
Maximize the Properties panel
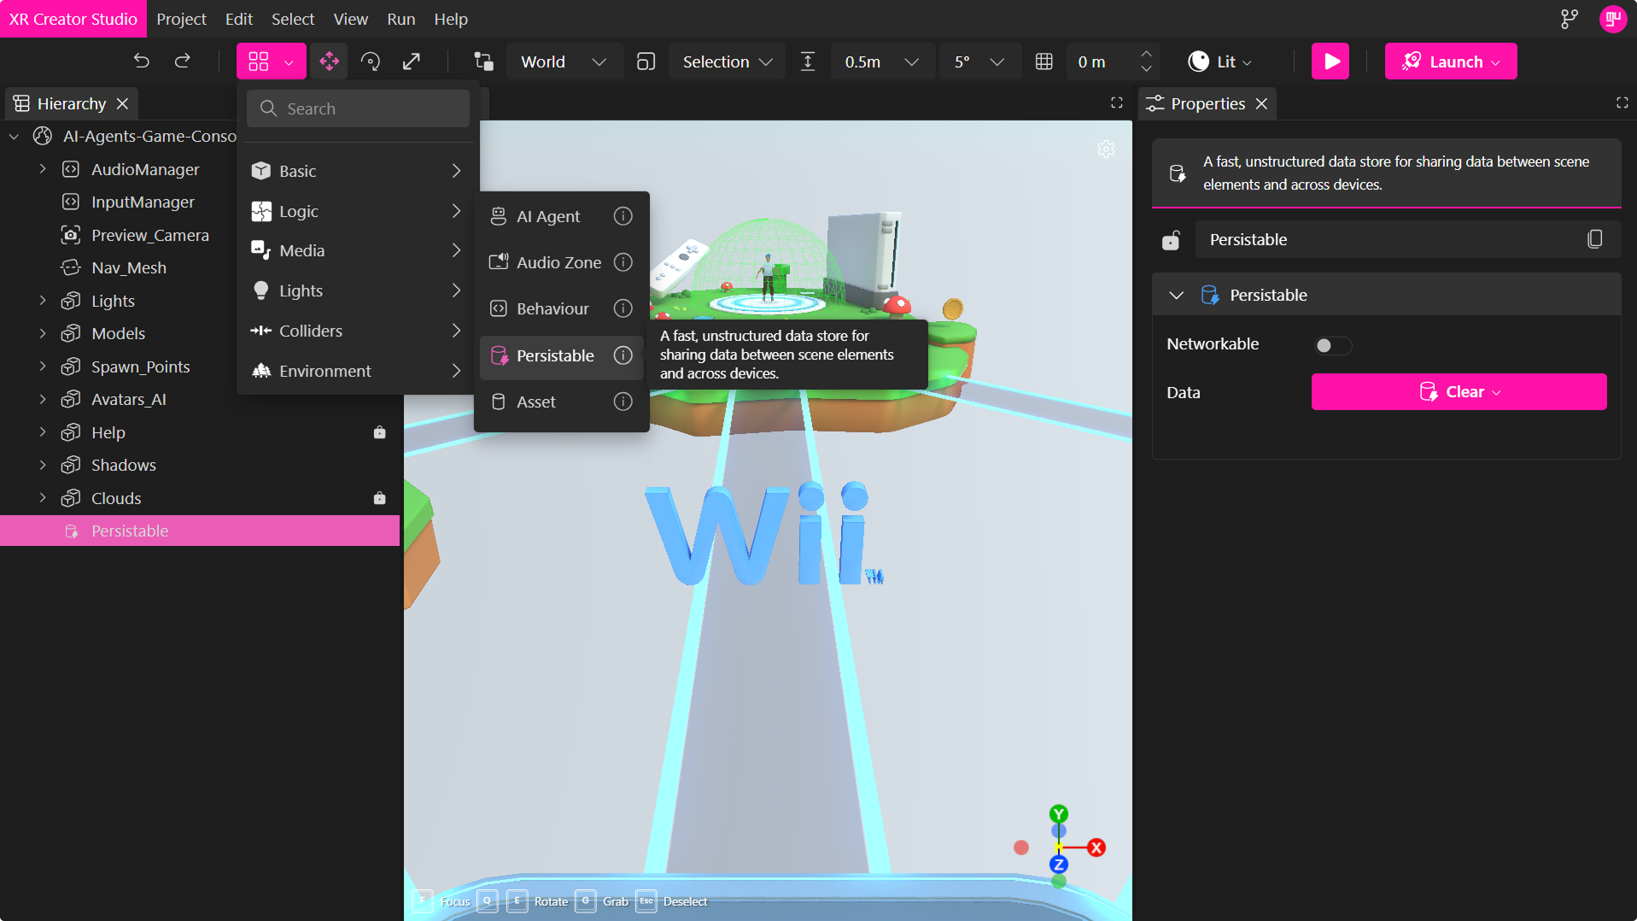click(1622, 103)
